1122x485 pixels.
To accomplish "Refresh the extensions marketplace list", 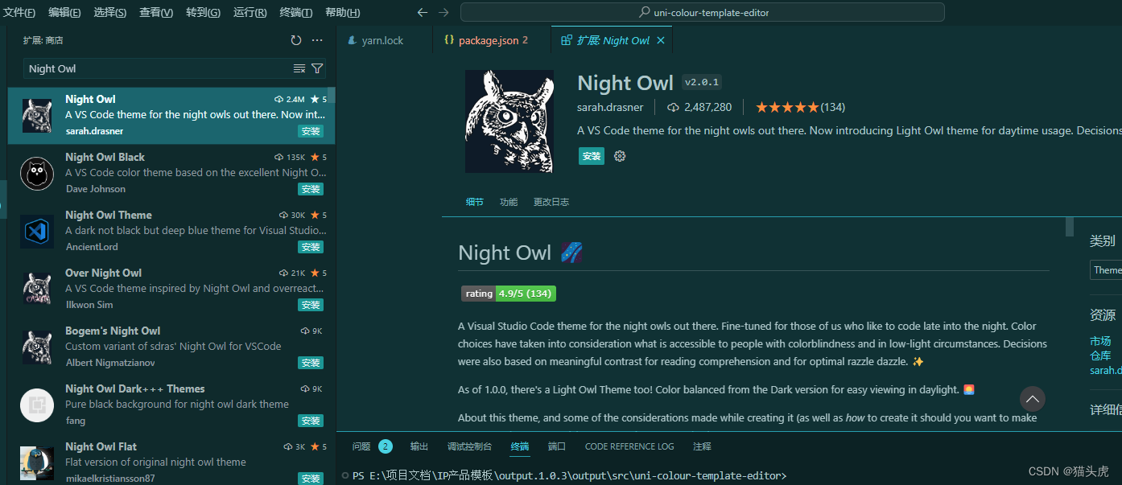I will tap(296, 40).
